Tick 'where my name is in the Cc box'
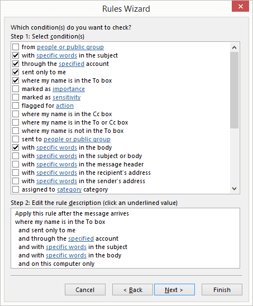253x306 pixels. pos(16,114)
